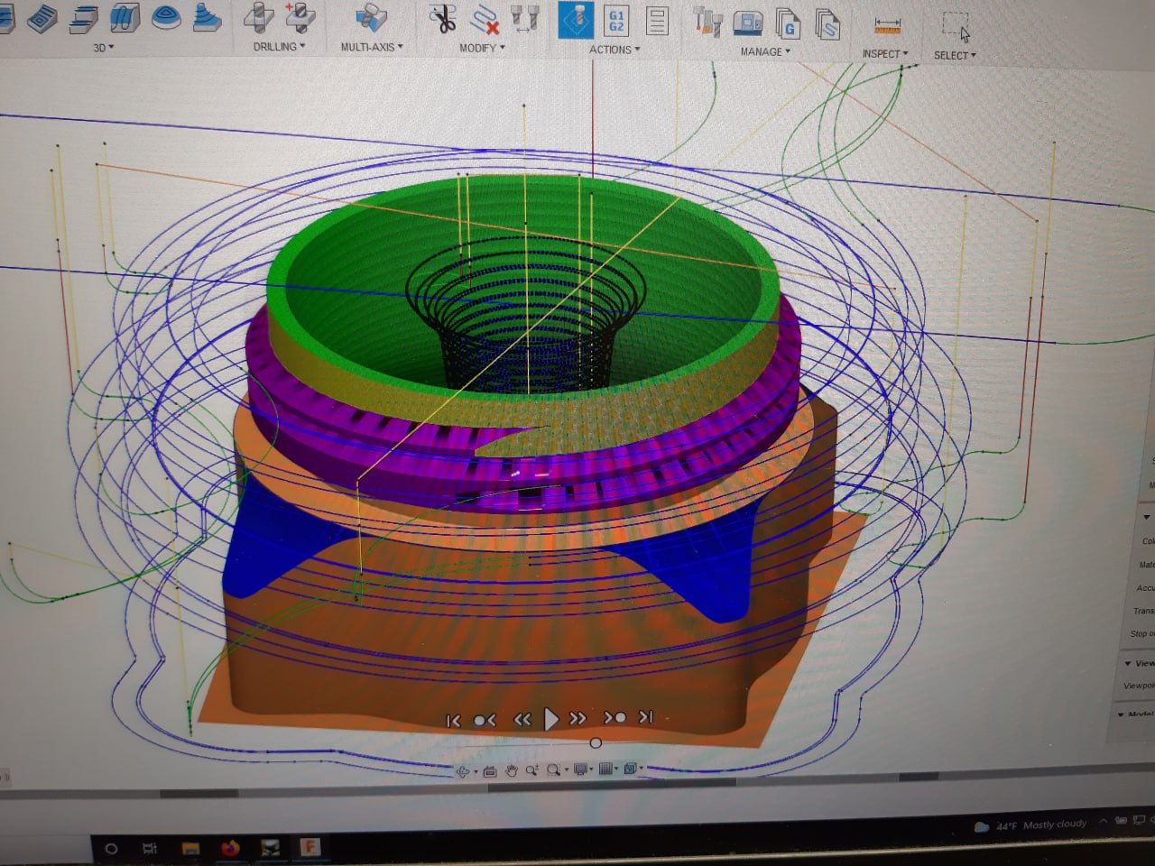Click the Orbit tool in navigation bar
Viewport: 1155px width, 866px height.
click(464, 771)
